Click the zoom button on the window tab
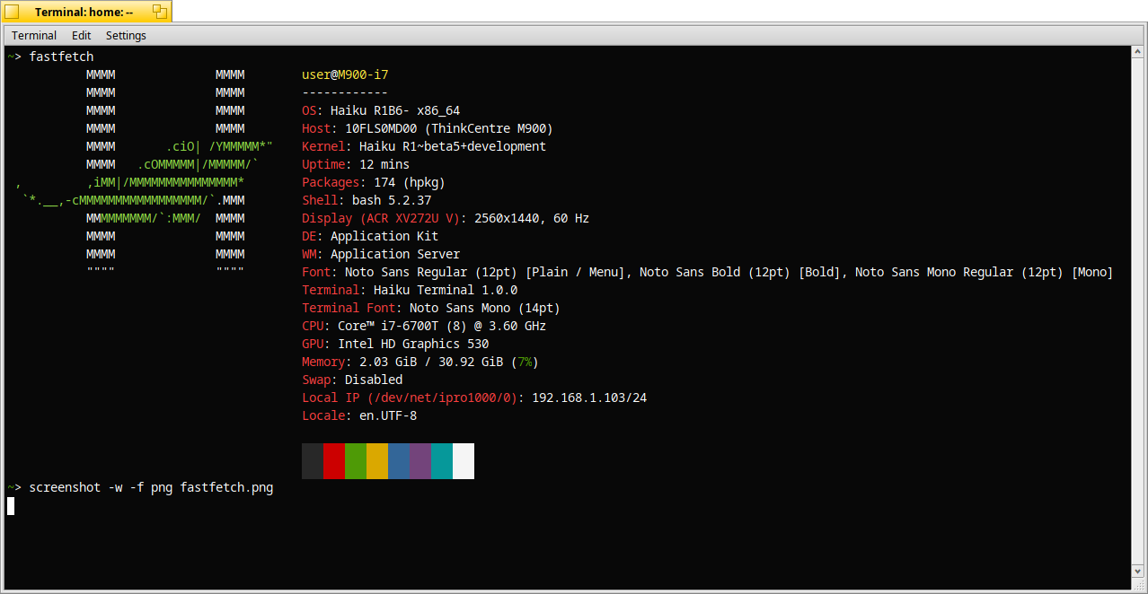Image resolution: width=1148 pixels, height=594 pixels. 160,12
